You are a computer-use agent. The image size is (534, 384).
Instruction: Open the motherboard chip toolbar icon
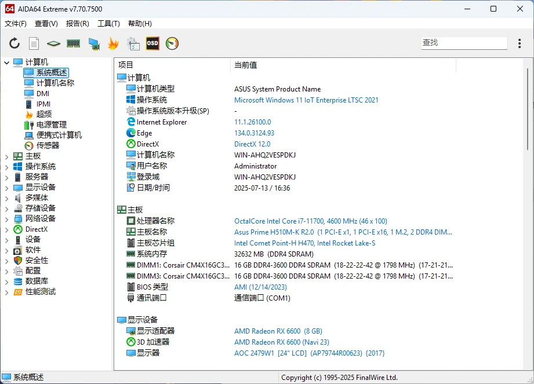tap(53, 43)
